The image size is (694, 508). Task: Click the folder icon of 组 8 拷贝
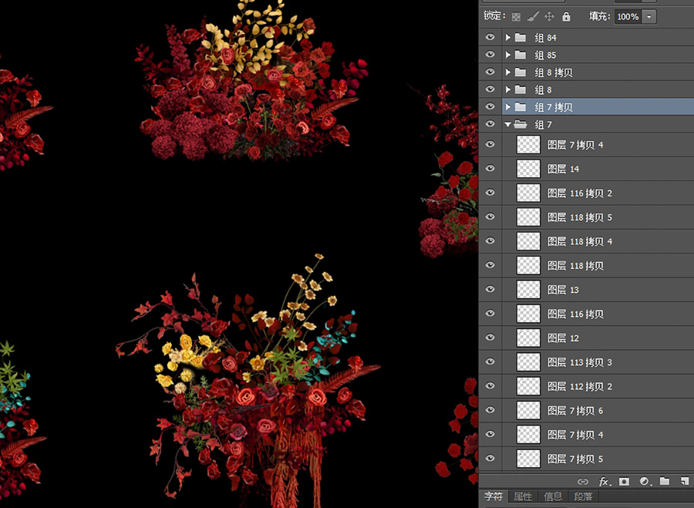(x=520, y=72)
